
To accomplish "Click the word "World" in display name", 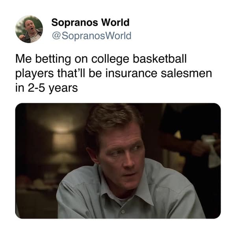I will click(115, 22).
